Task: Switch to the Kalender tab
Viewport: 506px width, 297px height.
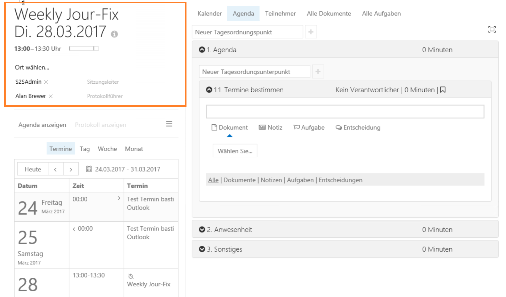Action: tap(210, 13)
